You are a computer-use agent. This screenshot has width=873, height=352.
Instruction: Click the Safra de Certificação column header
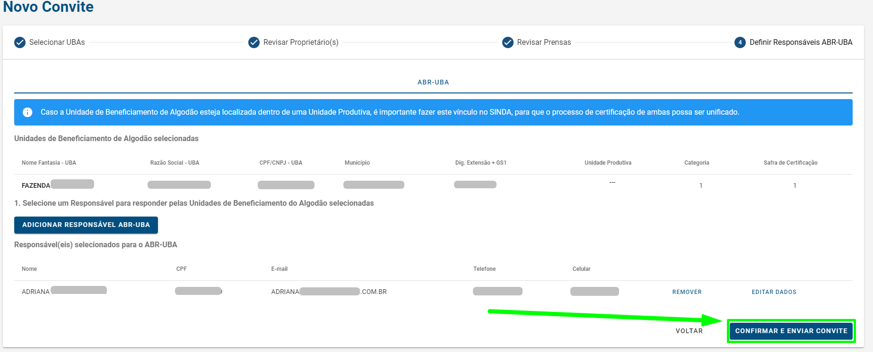pos(790,163)
